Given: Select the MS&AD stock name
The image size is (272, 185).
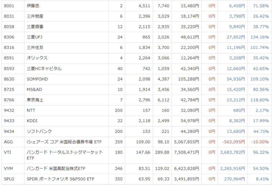Looking at the screenshot, I should point(34,89).
